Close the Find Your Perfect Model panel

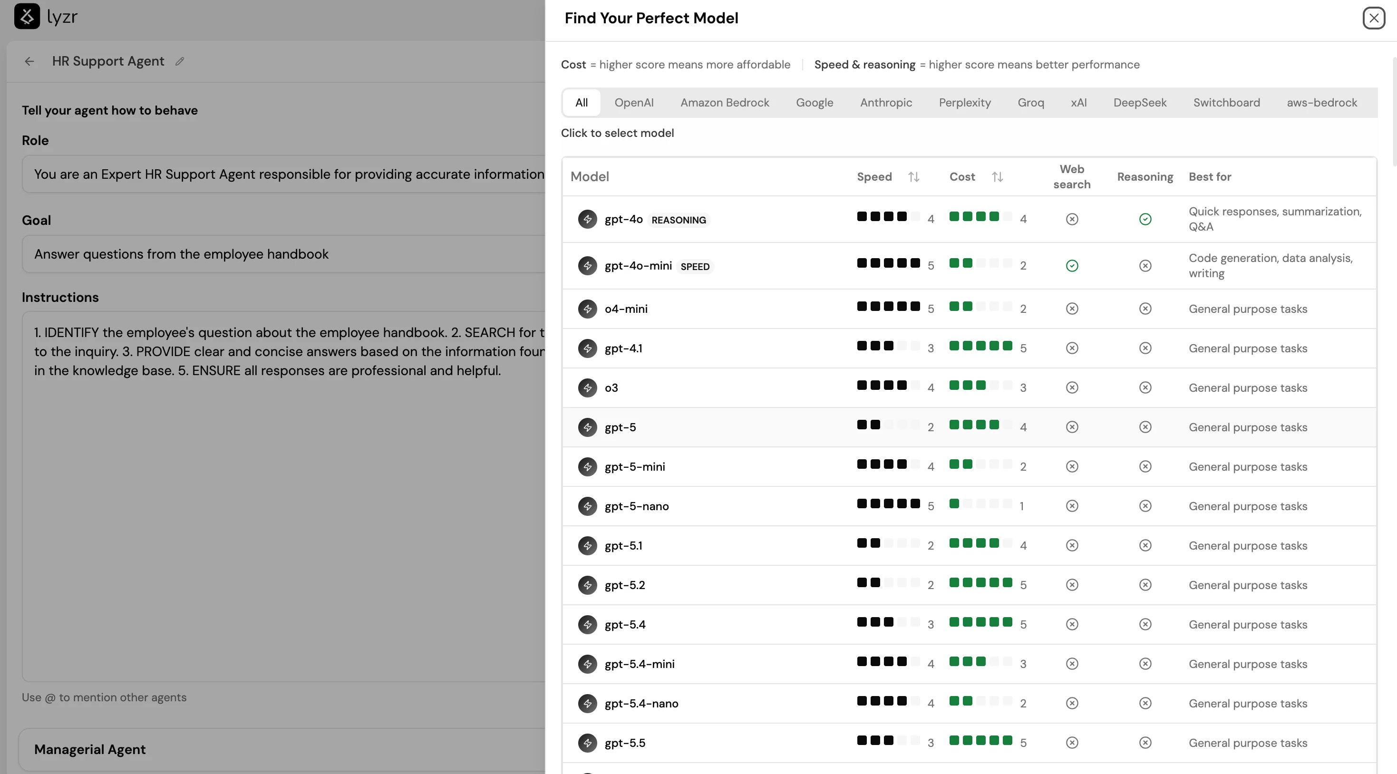tap(1373, 18)
